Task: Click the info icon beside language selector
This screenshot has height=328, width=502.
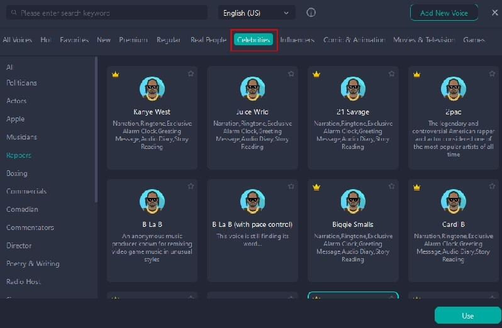Action: coord(311,13)
